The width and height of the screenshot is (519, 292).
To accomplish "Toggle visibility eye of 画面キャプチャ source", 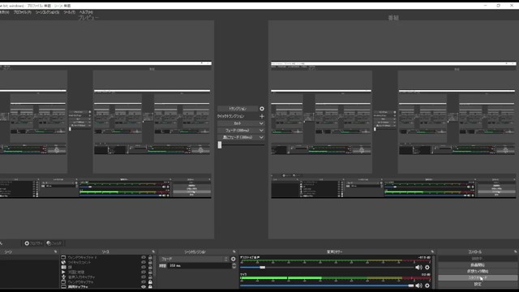I will (x=144, y=286).
